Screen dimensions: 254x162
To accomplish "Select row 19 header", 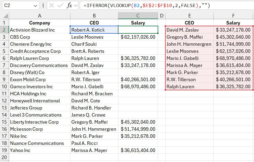I will coord(4,150).
